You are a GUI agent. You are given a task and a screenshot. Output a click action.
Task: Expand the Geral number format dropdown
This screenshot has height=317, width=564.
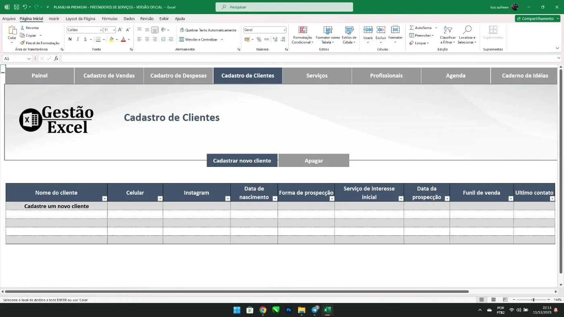[x=284, y=30]
